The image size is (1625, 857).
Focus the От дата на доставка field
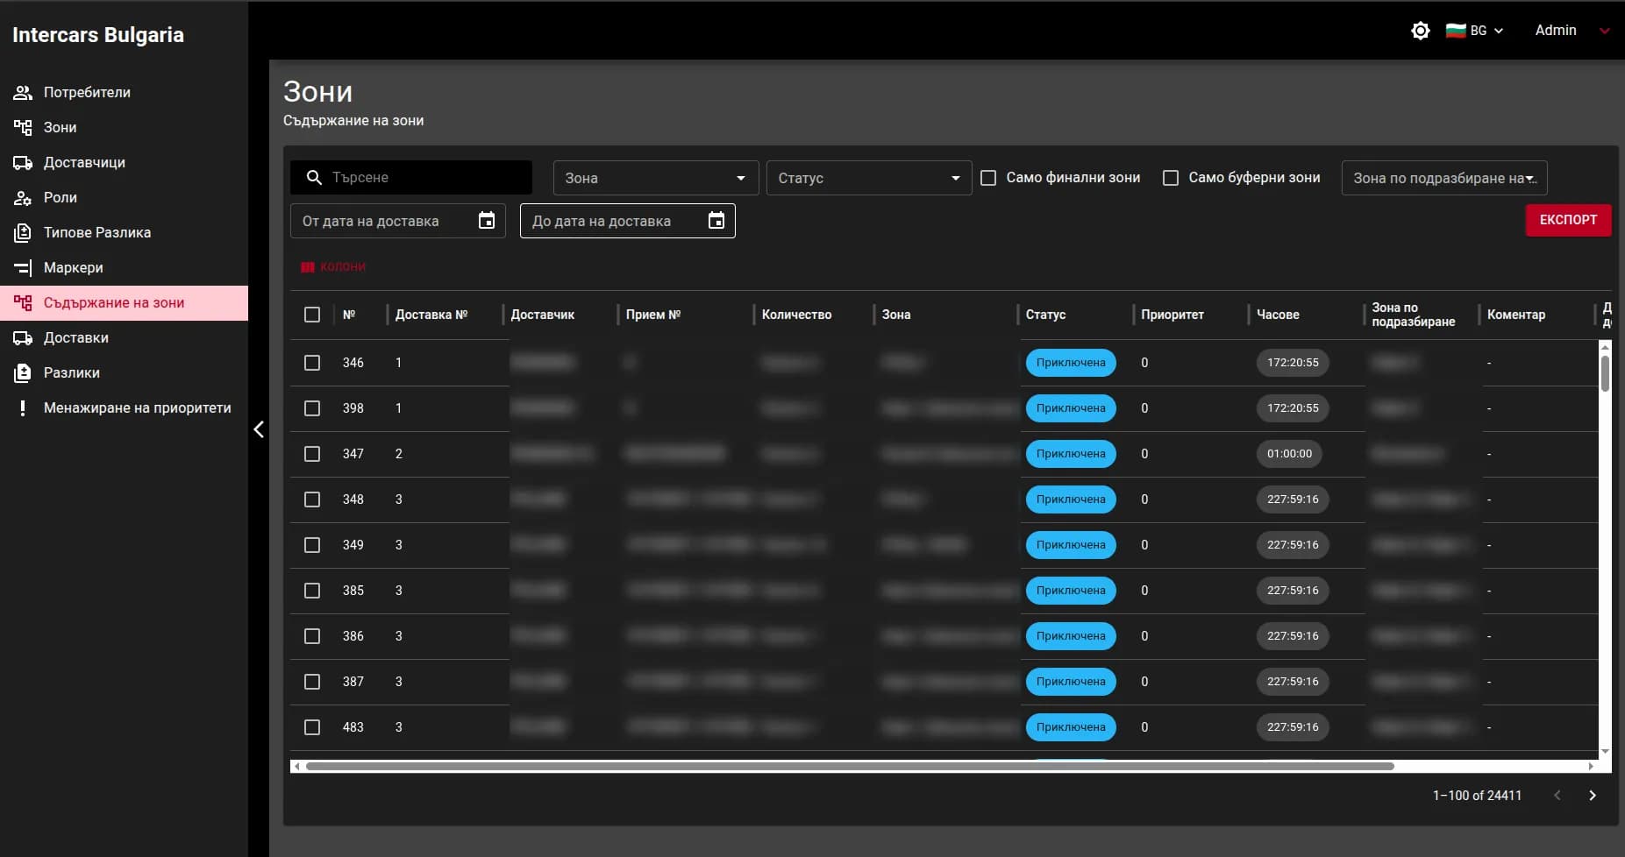(x=398, y=221)
